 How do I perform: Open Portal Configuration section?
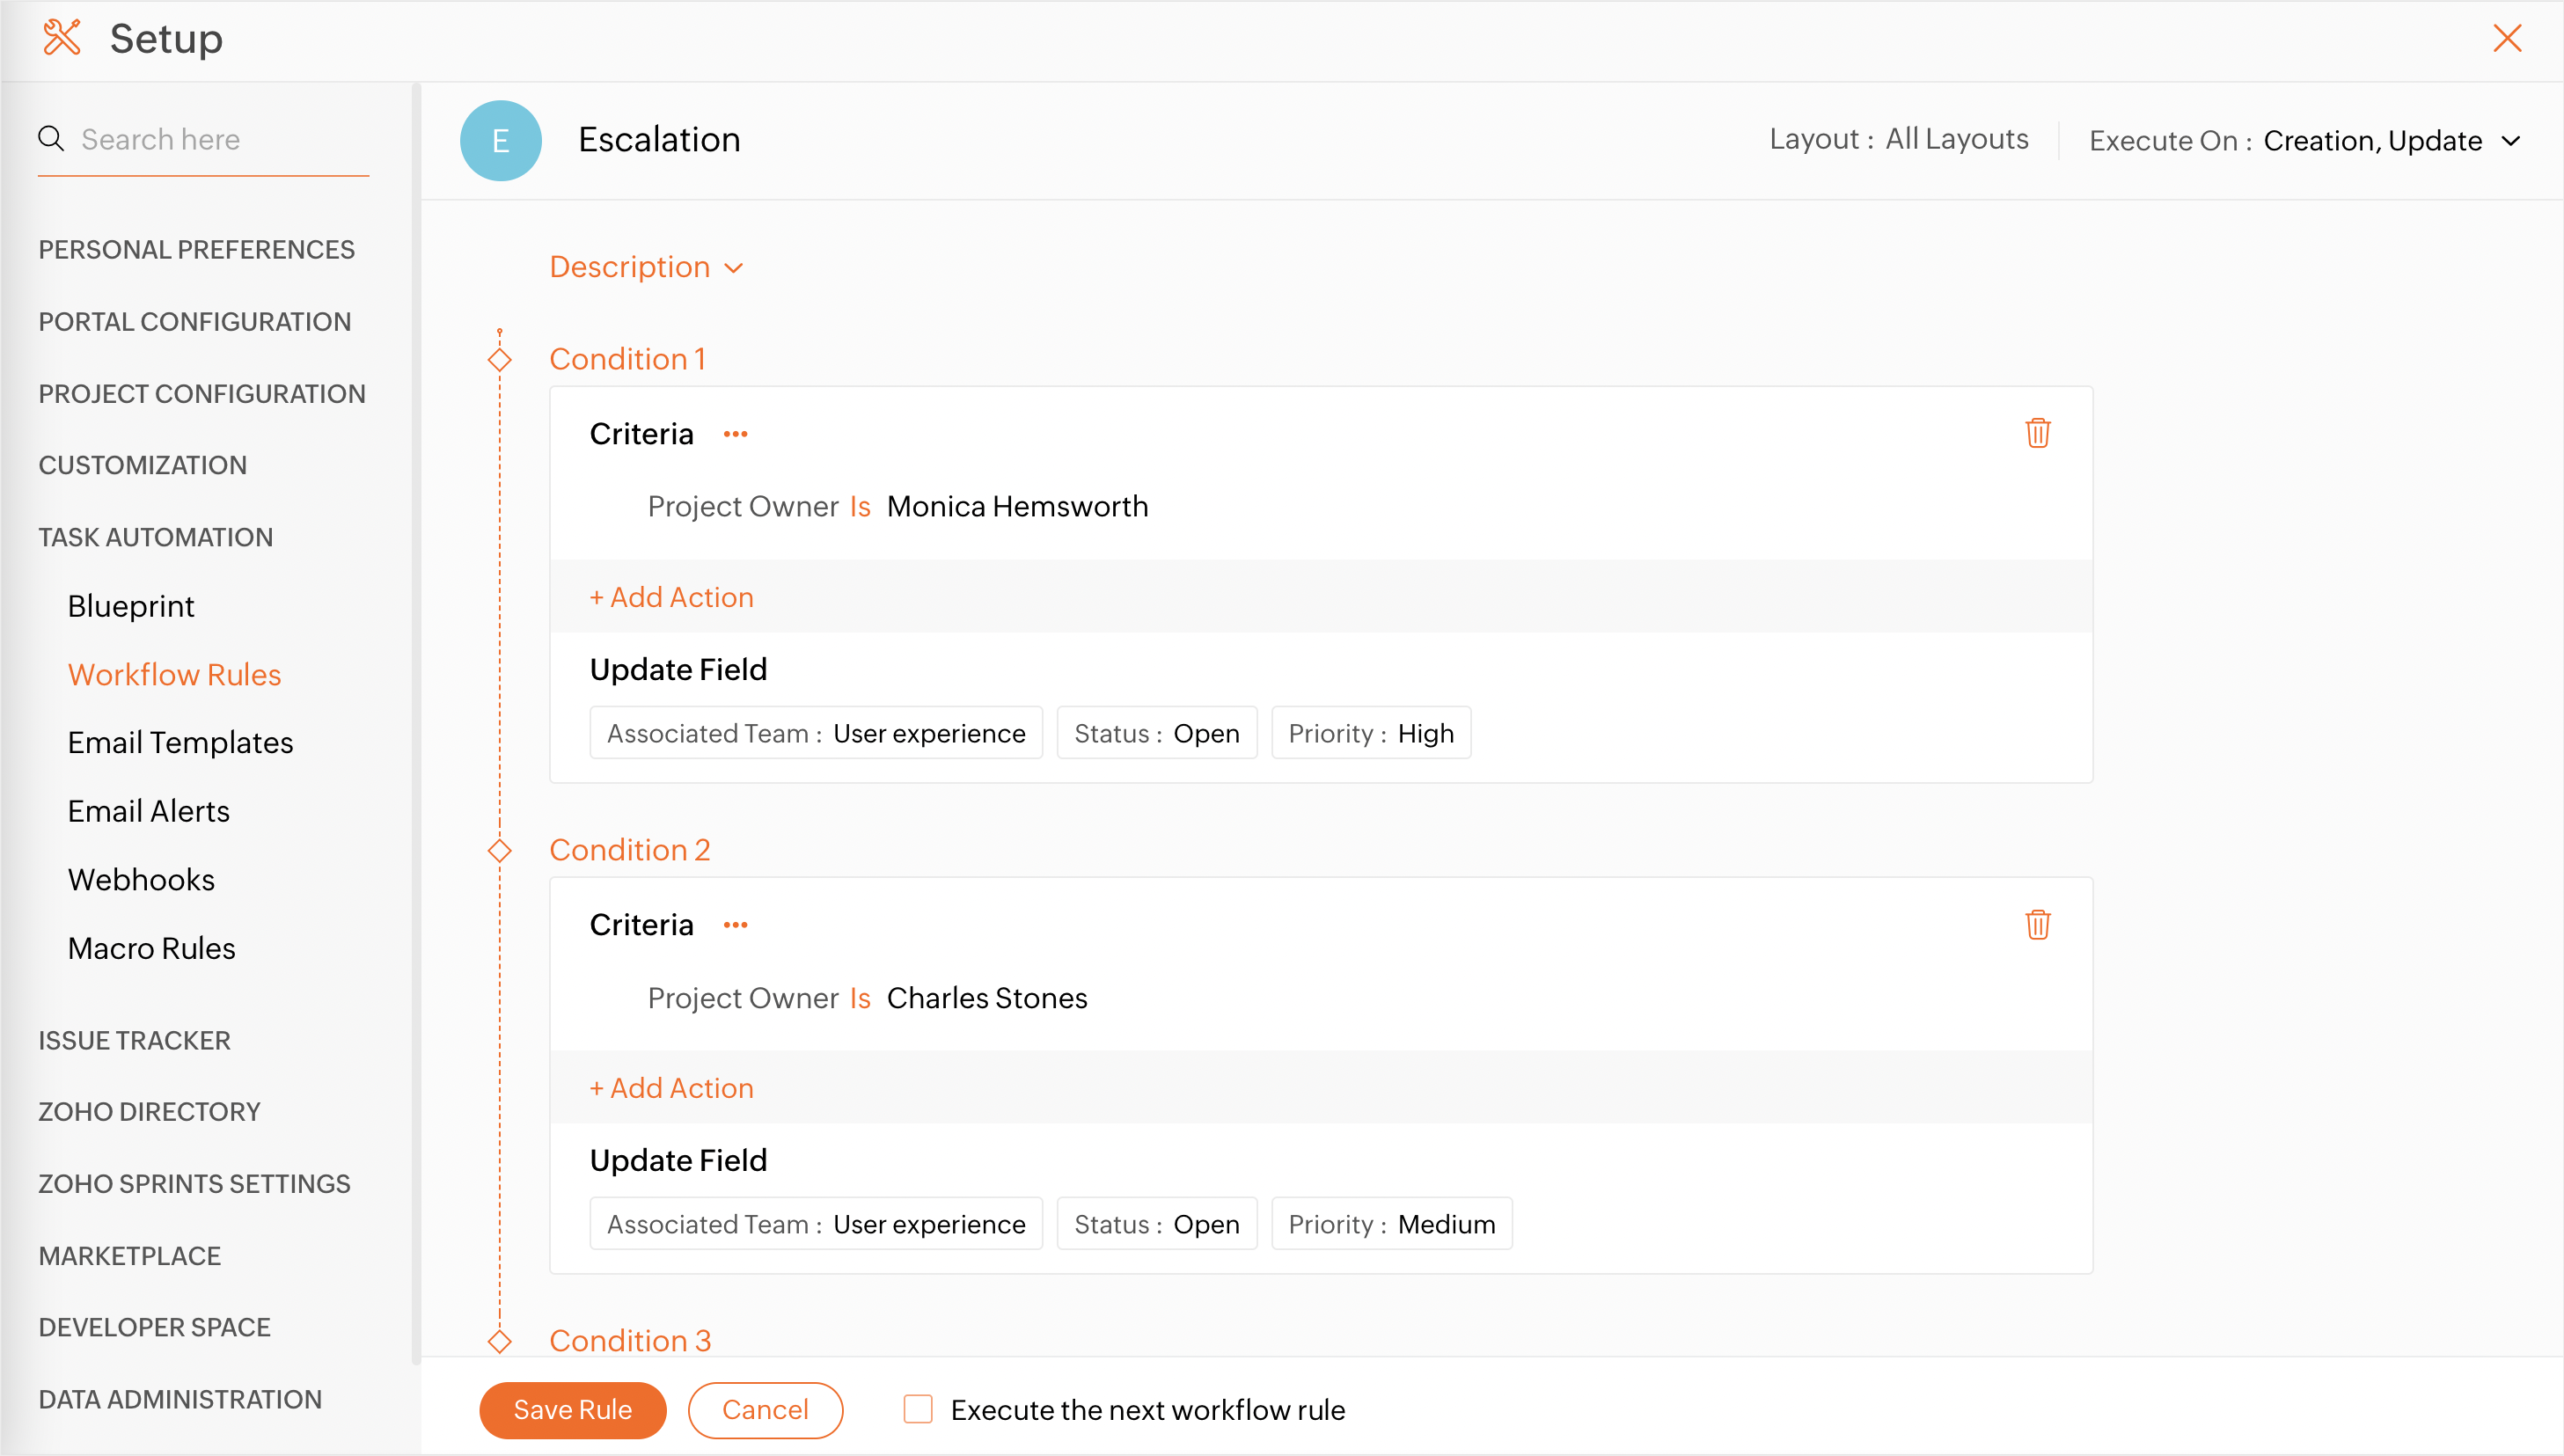point(194,322)
